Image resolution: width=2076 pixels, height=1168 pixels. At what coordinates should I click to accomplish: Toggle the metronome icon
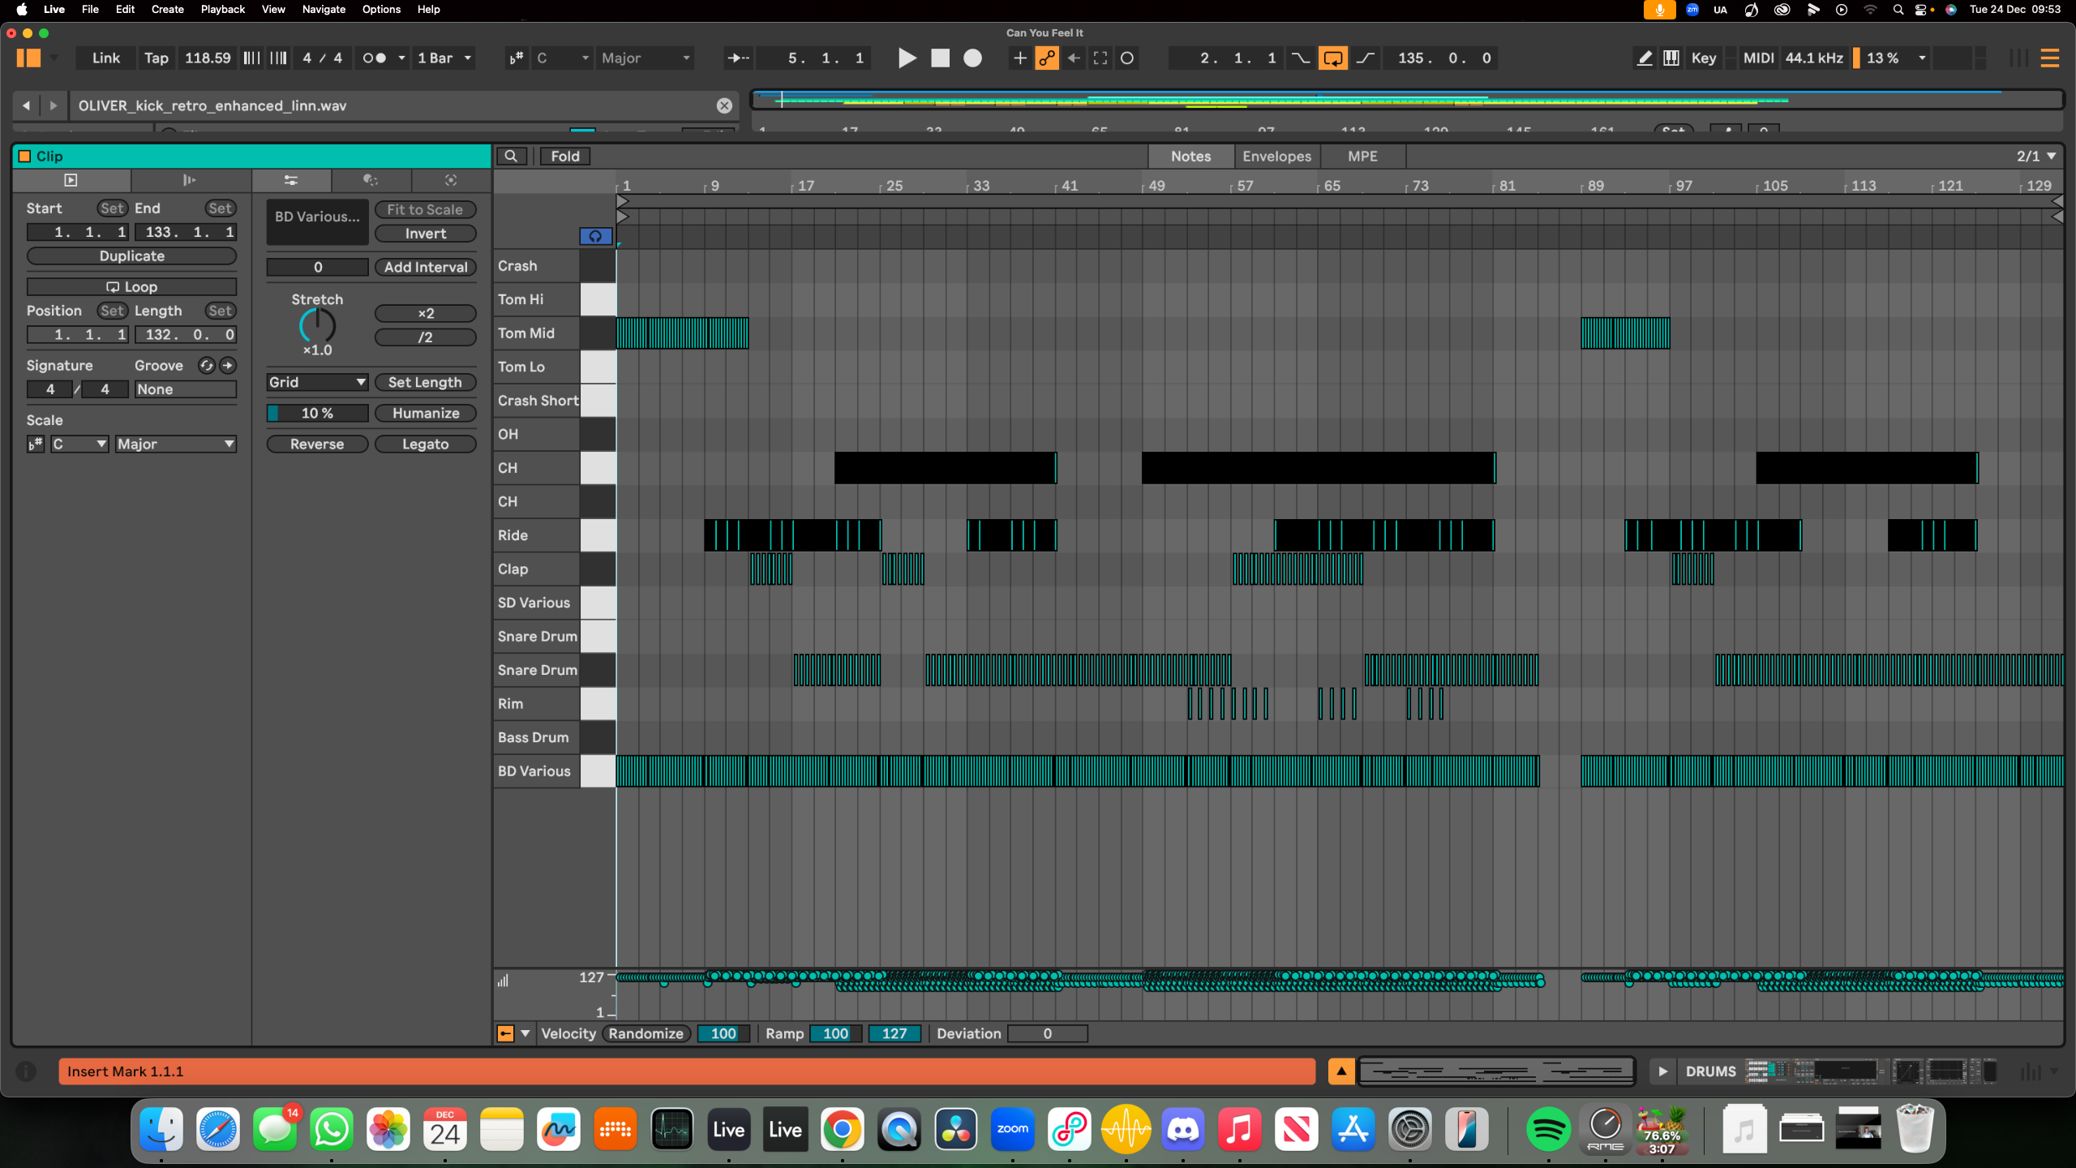[x=374, y=58]
